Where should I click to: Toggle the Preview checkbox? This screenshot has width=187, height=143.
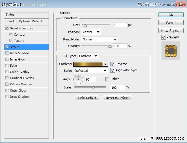(x=163, y=37)
